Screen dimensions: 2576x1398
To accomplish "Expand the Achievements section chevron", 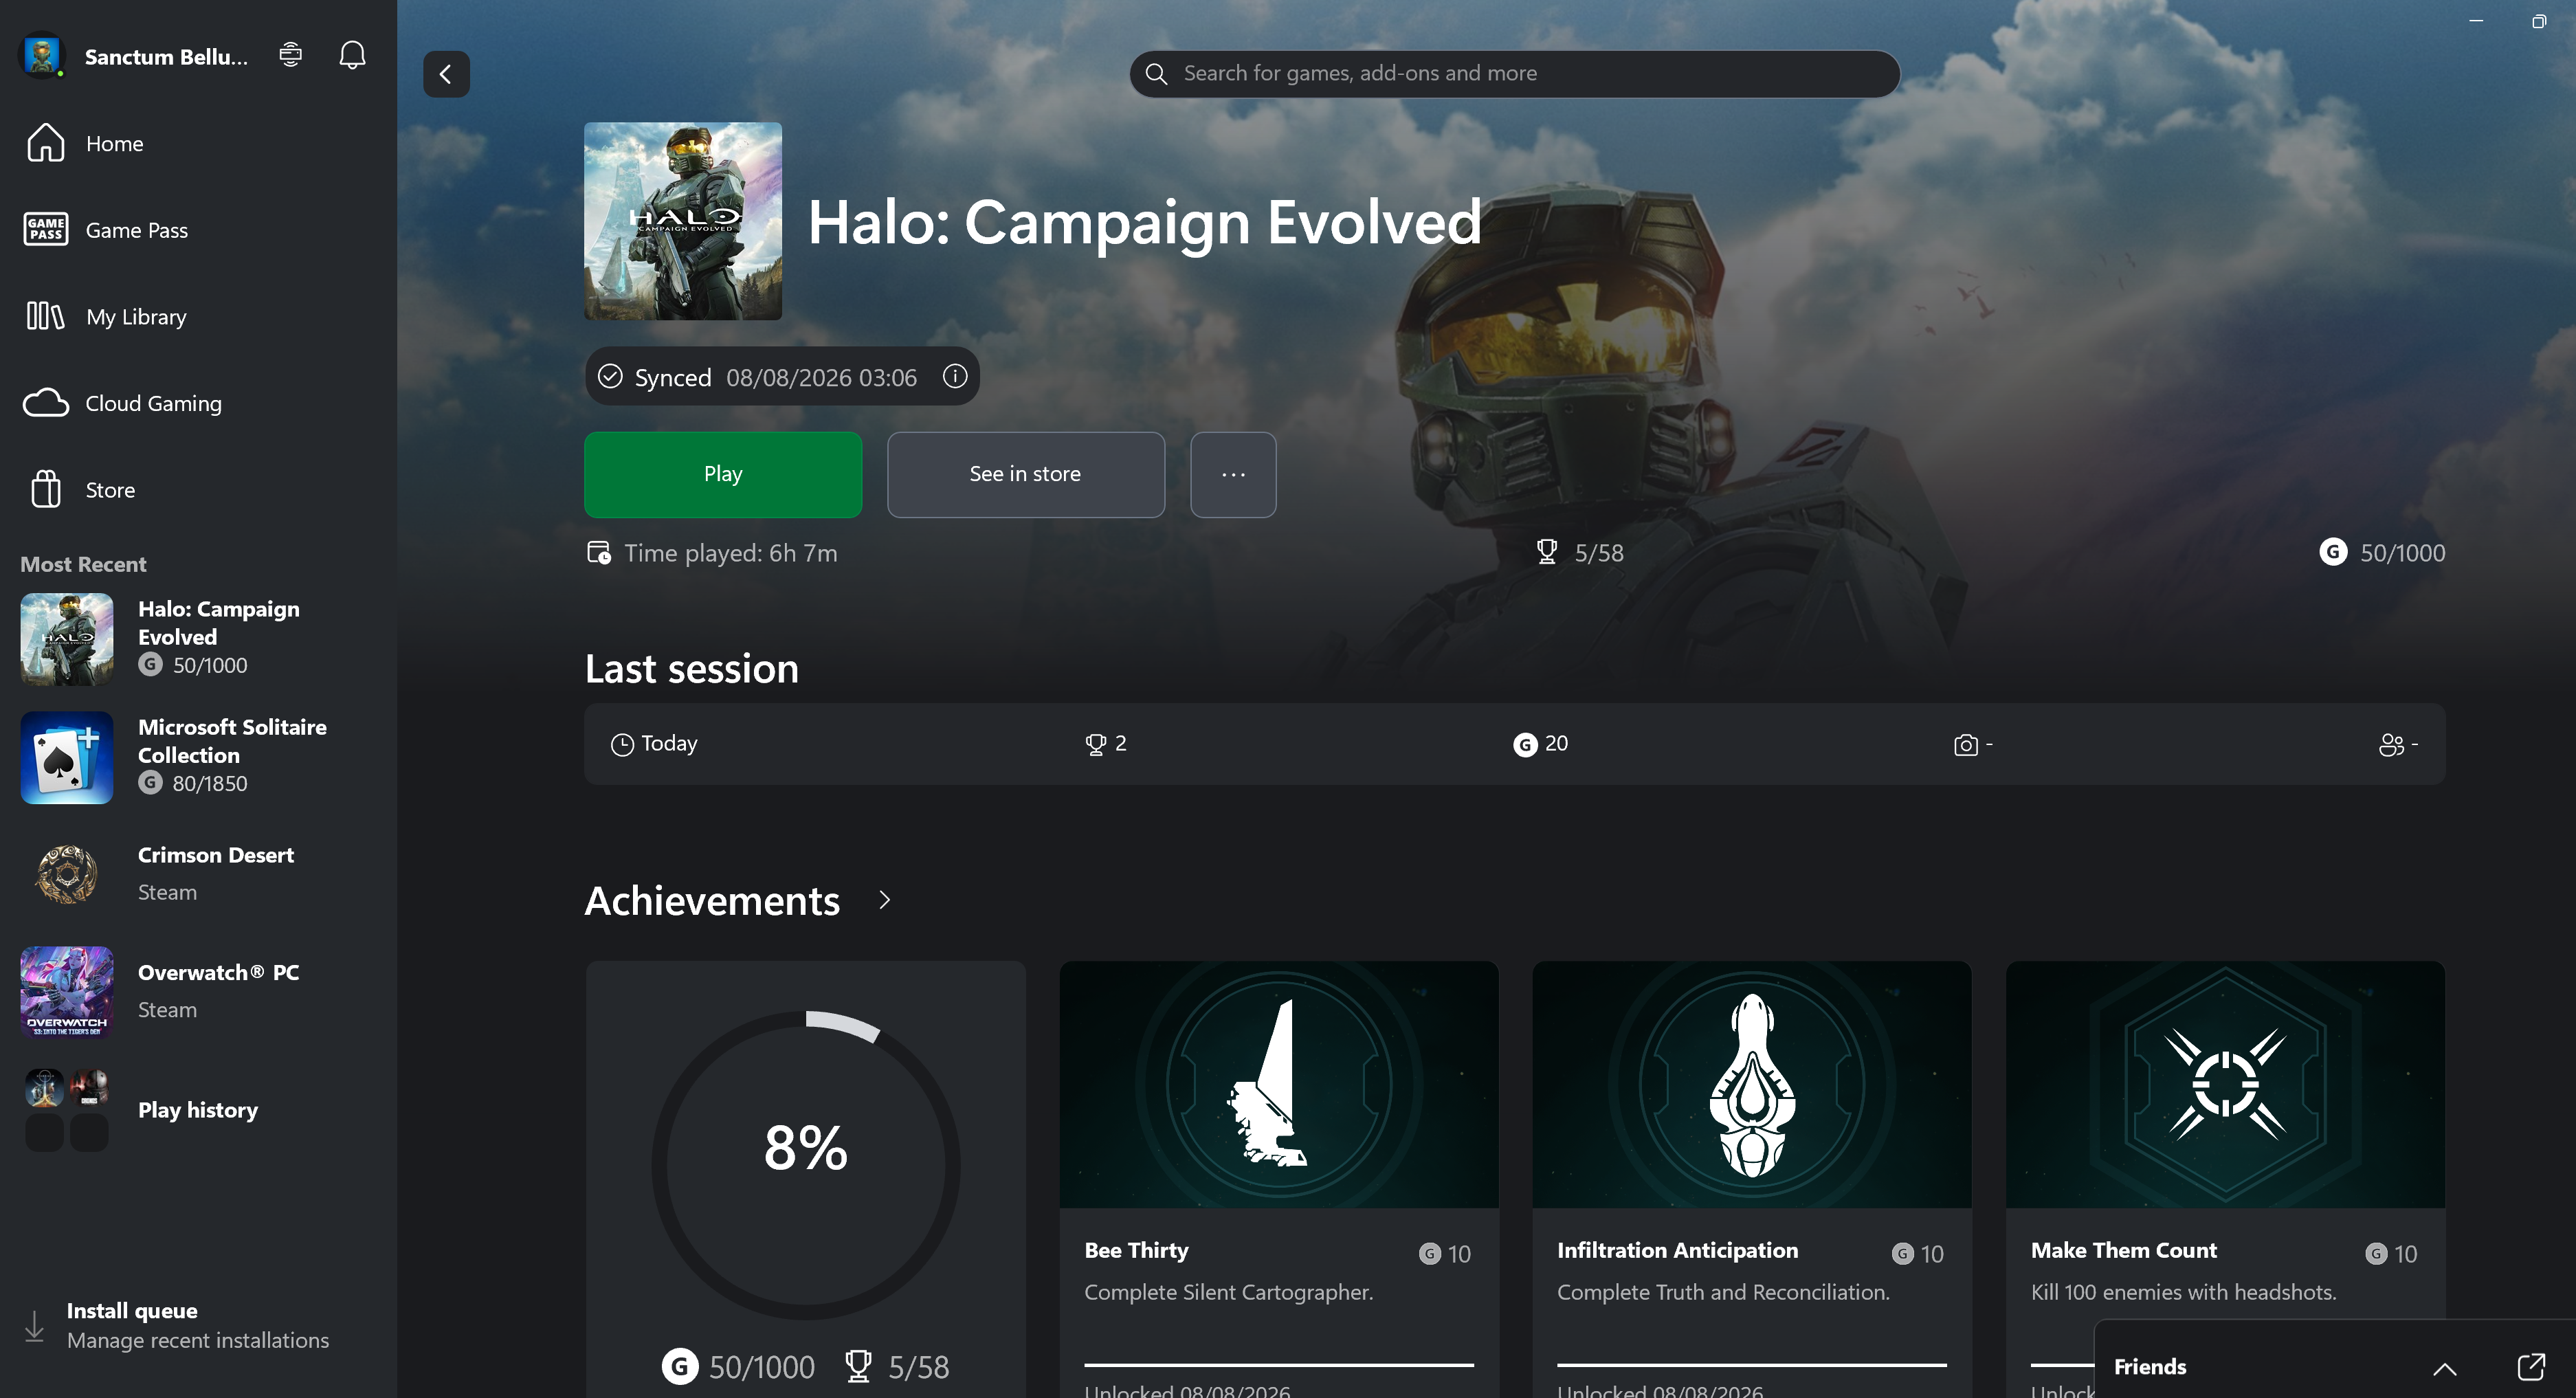I will (x=884, y=900).
